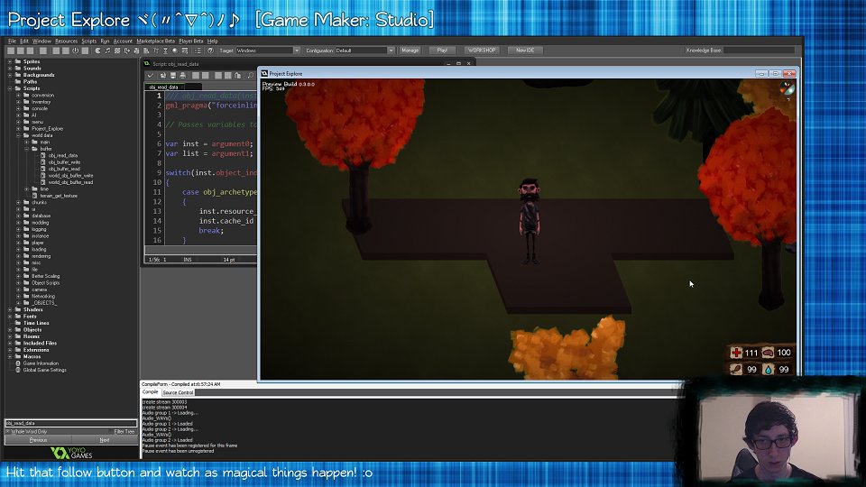Viewport: 866px width, 487px height.
Task: Click the New IDE button
Action: (525, 51)
